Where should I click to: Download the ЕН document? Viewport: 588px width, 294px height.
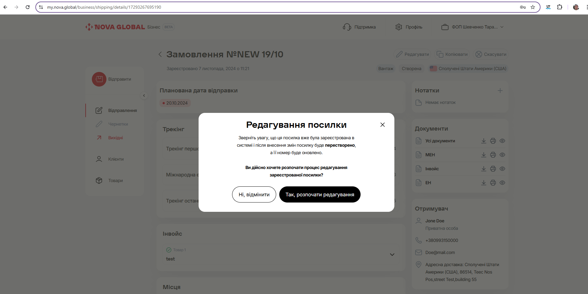click(x=483, y=183)
